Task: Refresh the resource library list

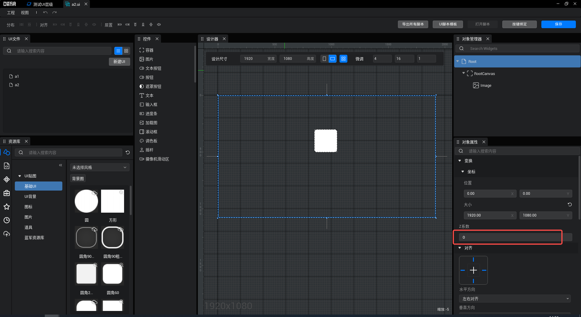Action: 128,152
